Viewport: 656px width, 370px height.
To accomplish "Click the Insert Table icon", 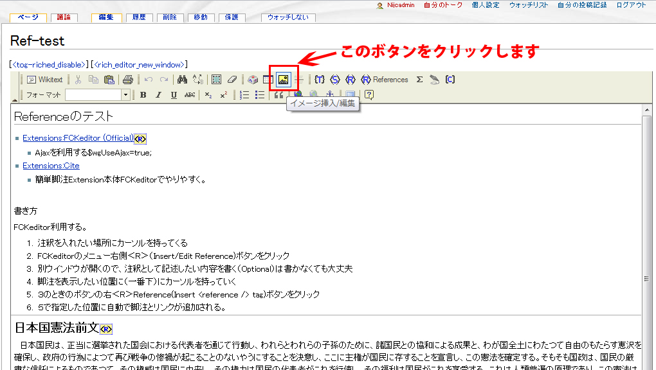I will click(268, 80).
